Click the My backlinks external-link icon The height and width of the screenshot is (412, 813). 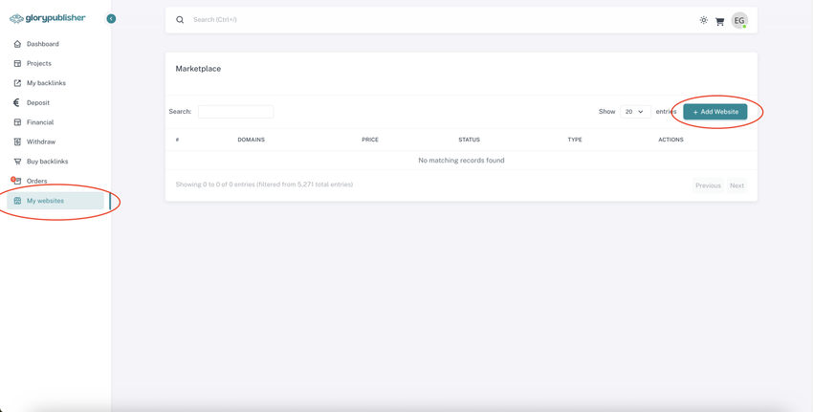pos(17,83)
